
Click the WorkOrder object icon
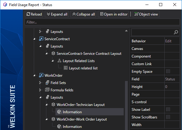[x=41, y=75]
